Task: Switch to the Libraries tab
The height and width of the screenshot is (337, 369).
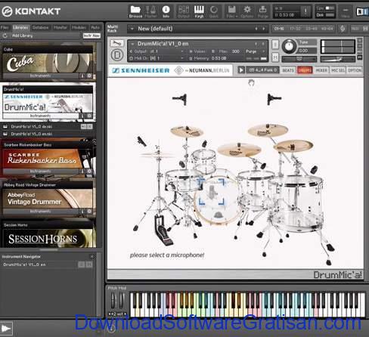Action: pos(20,27)
